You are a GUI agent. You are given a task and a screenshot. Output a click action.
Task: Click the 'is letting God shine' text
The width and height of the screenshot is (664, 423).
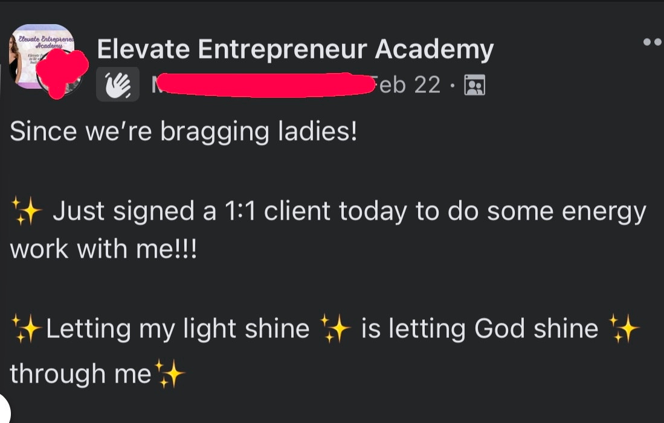coord(479,329)
